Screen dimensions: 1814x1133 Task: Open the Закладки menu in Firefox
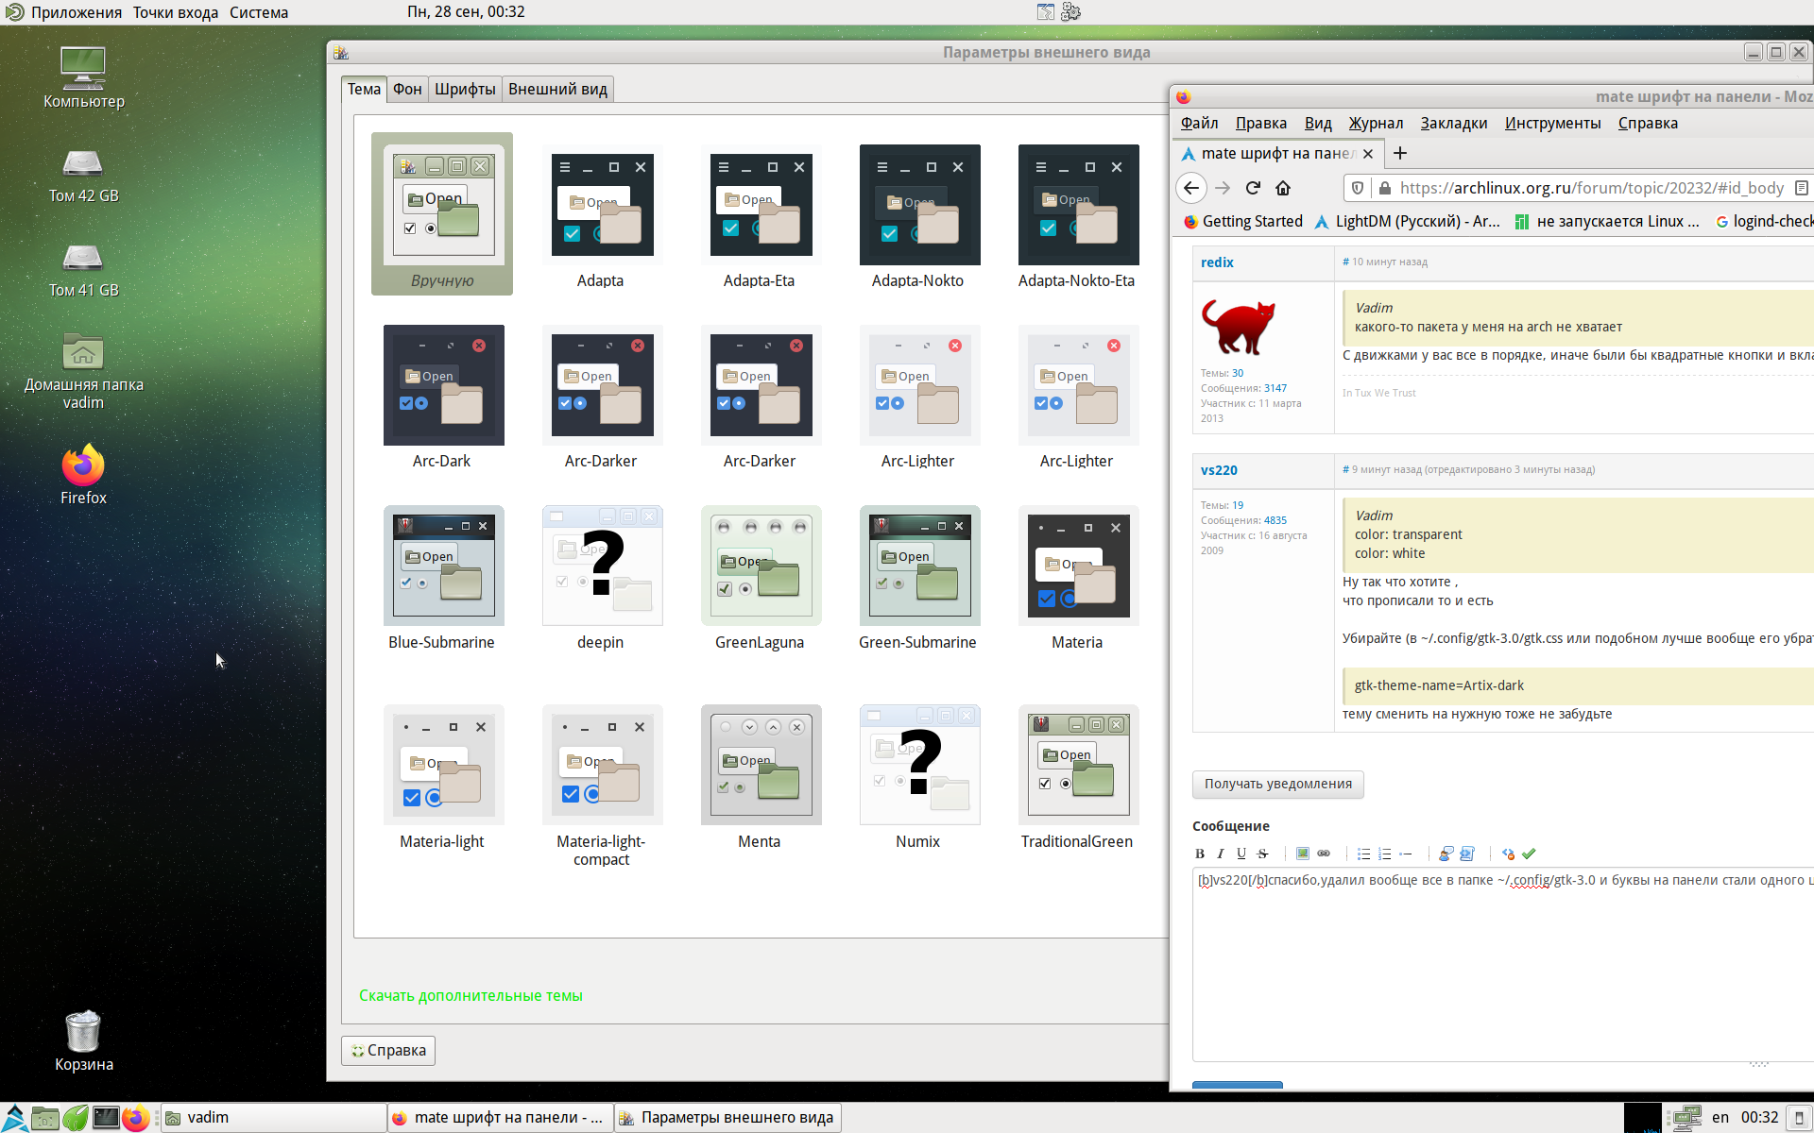pyautogui.click(x=1453, y=124)
